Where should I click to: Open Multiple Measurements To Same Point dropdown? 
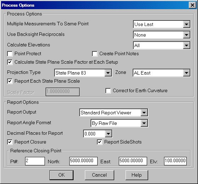click(x=162, y=24)
